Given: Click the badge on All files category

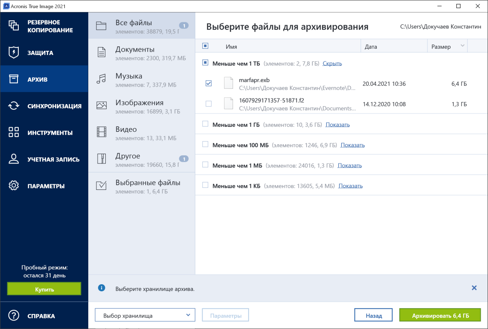Looking at the screenshot, I should point(184,26).
